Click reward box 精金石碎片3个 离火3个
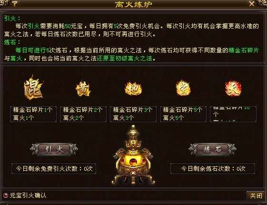Viewport: 267px width, 205px height. tap(133, 114)
